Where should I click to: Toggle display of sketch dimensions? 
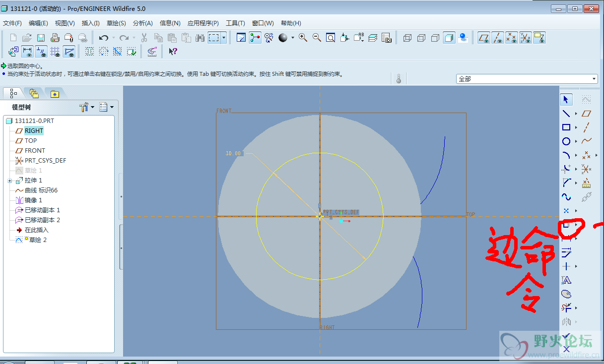point(27,51)
